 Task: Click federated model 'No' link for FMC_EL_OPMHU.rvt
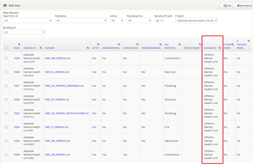pyautogui.click(x=143, y=72)
